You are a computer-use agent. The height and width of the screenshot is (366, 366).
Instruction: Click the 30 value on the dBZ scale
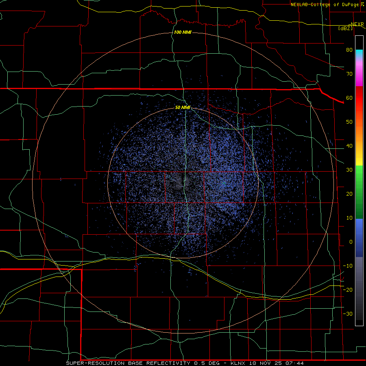(349, 170)
